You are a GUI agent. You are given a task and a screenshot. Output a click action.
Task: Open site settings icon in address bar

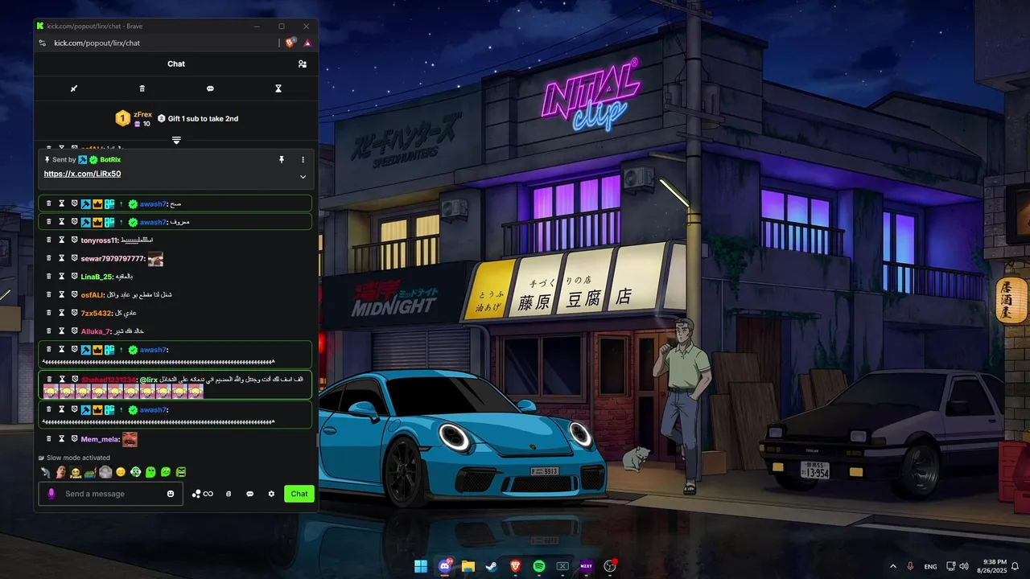click(43, 43)
